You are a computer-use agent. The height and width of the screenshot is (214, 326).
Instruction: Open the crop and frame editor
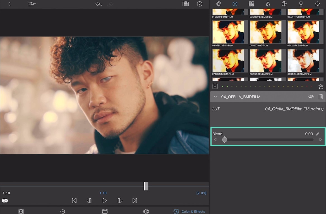(x=105, y=211)
